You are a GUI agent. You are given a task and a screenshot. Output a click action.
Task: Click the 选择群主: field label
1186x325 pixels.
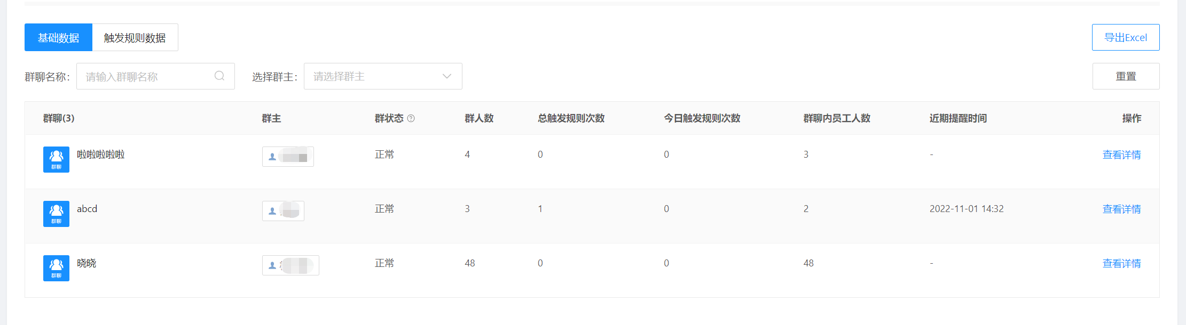point(275,77)
